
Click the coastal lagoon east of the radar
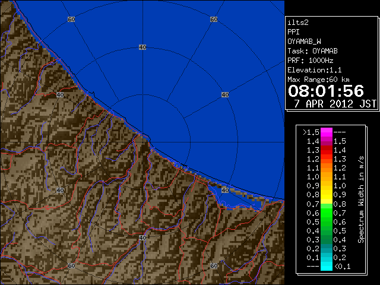click(x=236, y=199)
